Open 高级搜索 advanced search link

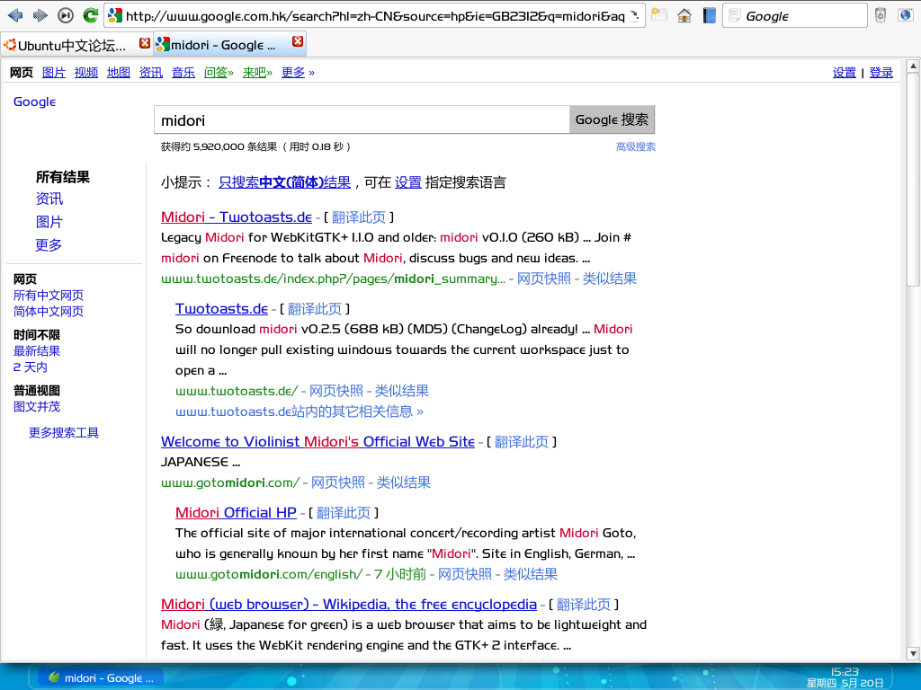(x=636, y=146)
